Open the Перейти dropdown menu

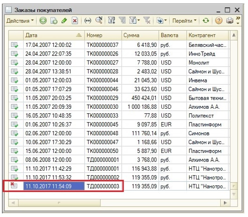click(184, 21)
